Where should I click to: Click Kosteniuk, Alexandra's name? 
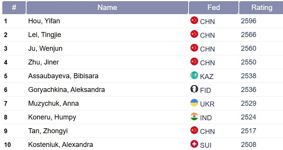[60, 145]
